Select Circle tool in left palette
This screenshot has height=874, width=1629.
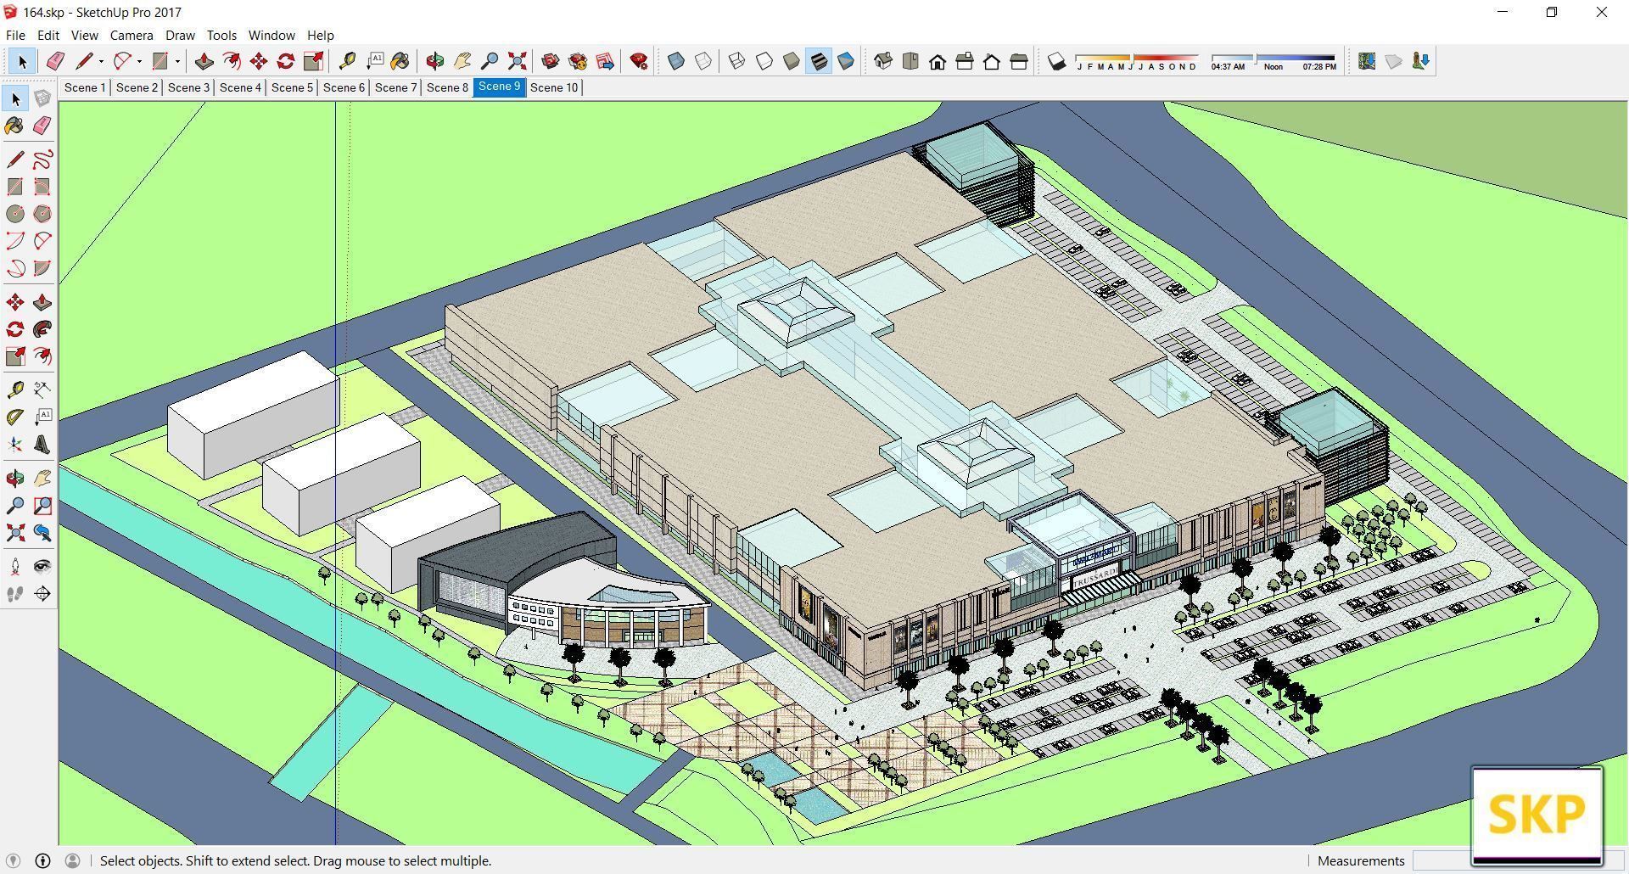[15, 214]
